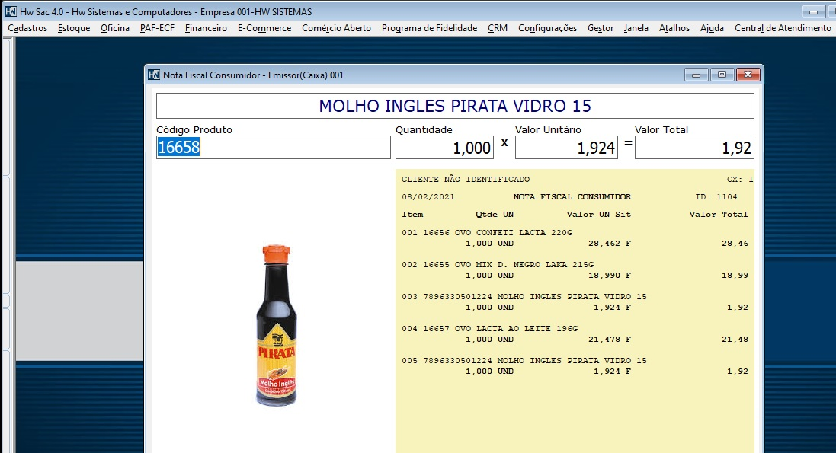Click the 'Valor Unitário' field label
Screen dimensions: 836x453
[548, 129]
